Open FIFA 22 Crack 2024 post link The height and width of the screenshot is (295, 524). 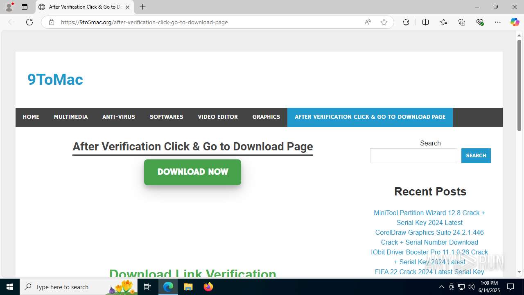click(429, 272)
